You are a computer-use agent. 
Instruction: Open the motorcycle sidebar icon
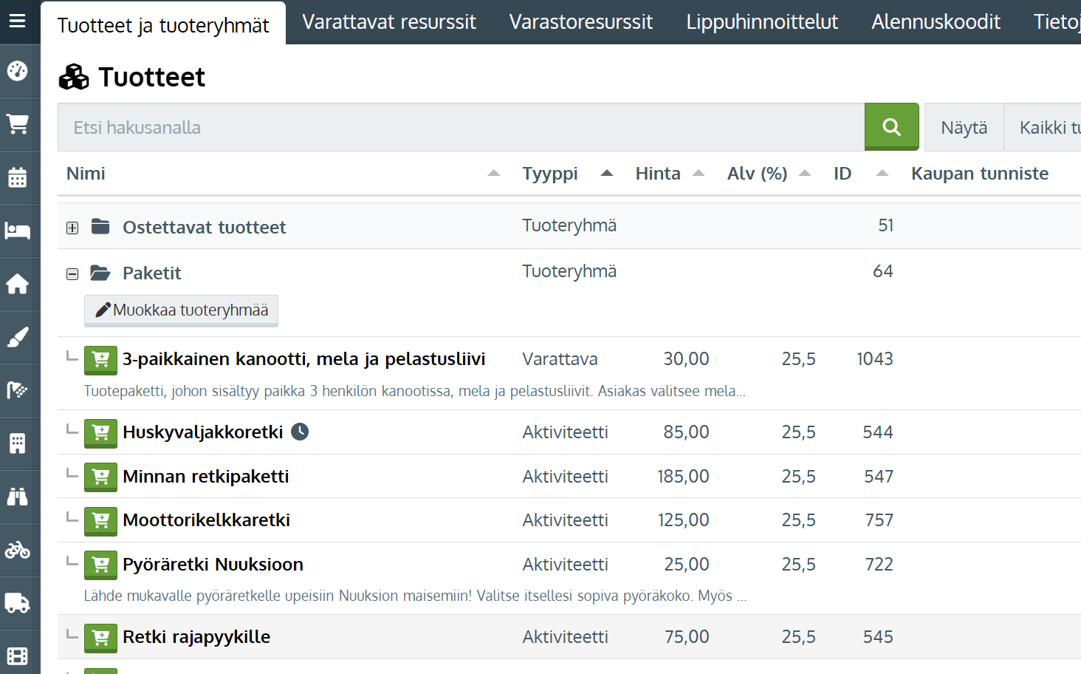pyautogui.click(x=17, y=550)
